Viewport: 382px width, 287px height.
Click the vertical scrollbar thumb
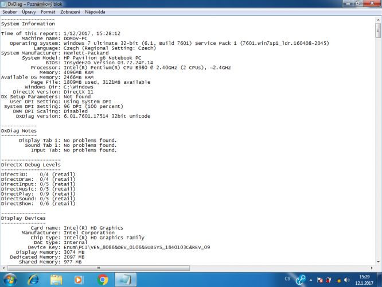pos(378,30)
